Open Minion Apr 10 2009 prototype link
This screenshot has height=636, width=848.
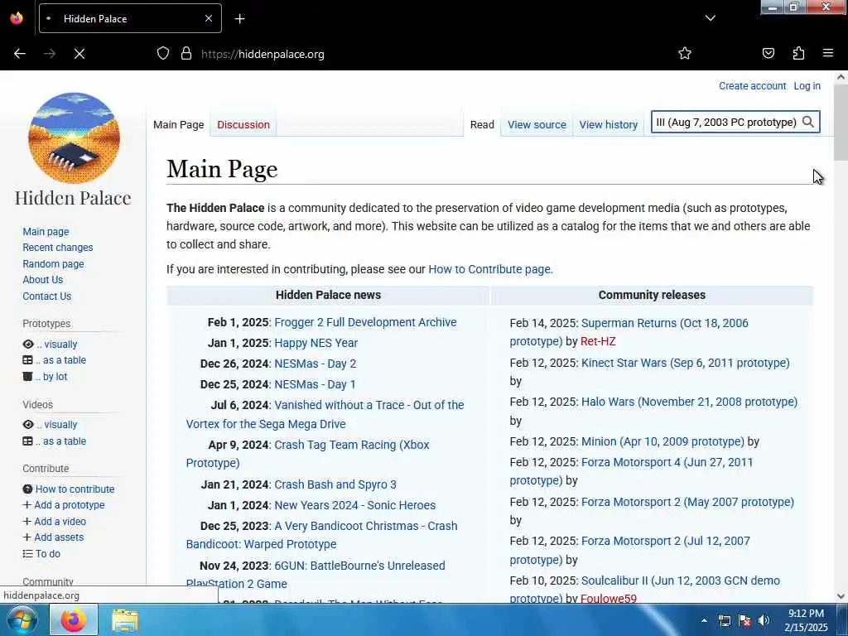click(662, 442)
